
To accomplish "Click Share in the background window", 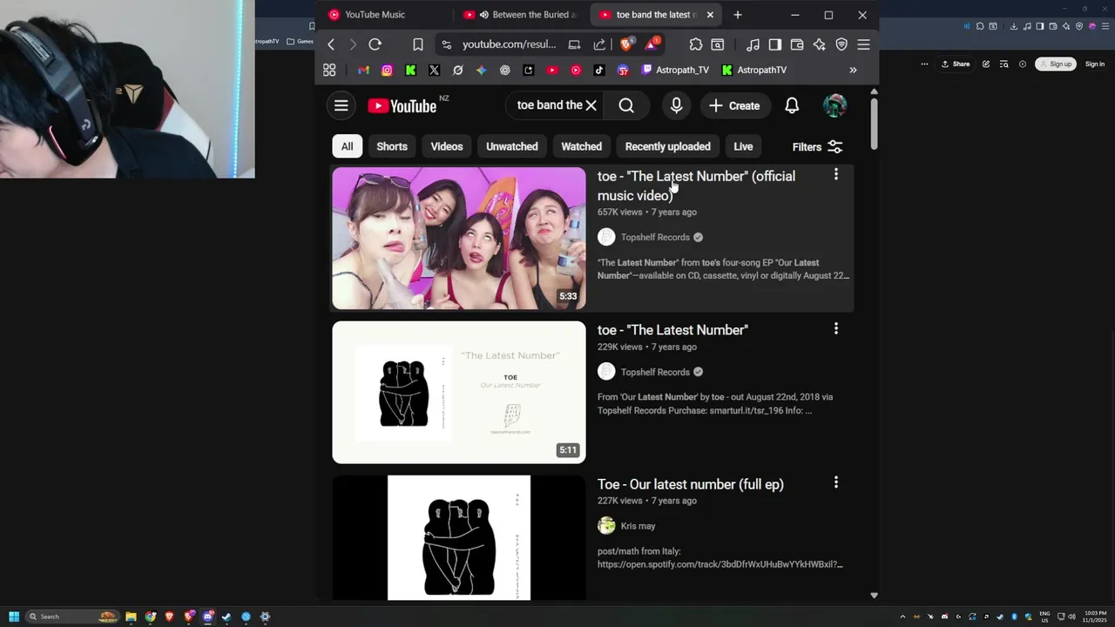I will point(956,64).
